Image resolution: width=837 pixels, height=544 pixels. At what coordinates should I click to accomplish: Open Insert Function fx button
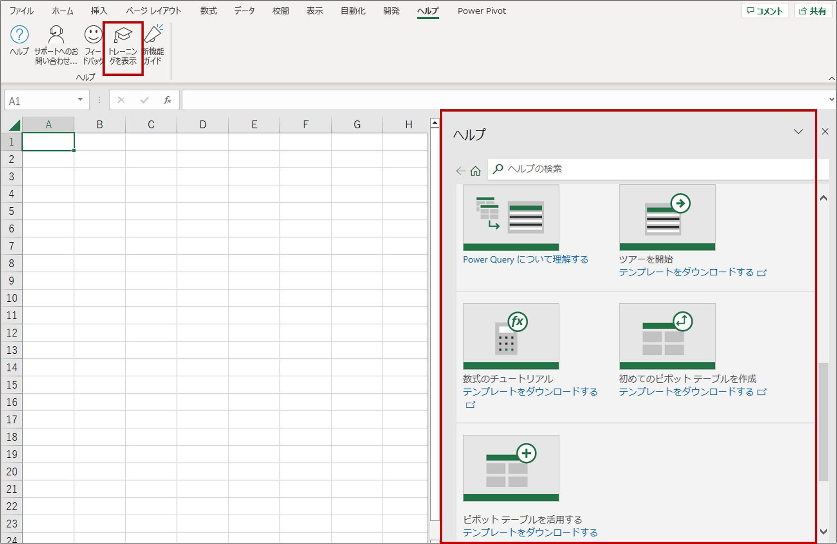[x=167, y=100]
